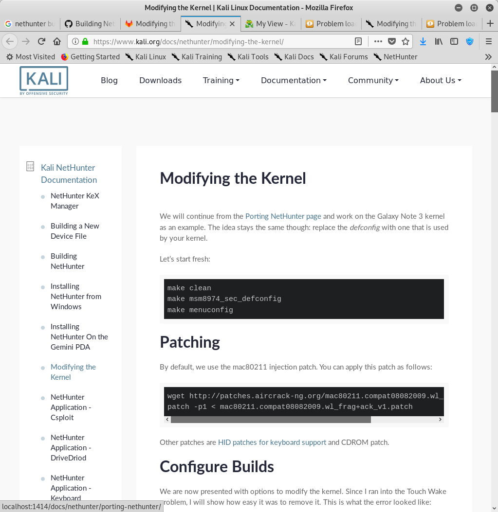Show sidebars using the toolbar icon
Image resolution: width=498 pixels, height=512 pixels.
point(454,41)
